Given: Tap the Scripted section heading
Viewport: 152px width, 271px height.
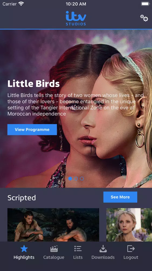Looking at the screenshot, I should (x=22, y=198).
